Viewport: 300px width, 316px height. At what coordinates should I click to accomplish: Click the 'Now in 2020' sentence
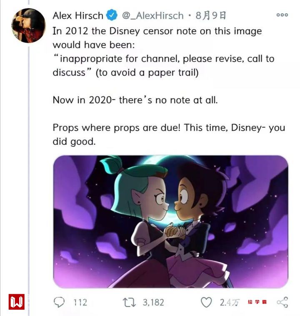pyautogui.click(x=135, y=100)
